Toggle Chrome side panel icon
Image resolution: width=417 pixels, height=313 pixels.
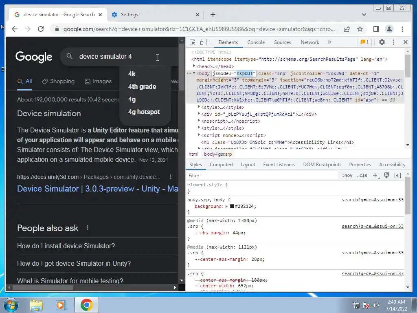pyautogui.click(x=376, y=29)
